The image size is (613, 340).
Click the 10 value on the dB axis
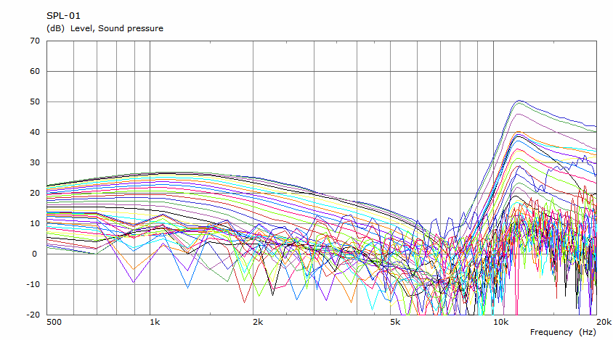[x=35, y=223]
